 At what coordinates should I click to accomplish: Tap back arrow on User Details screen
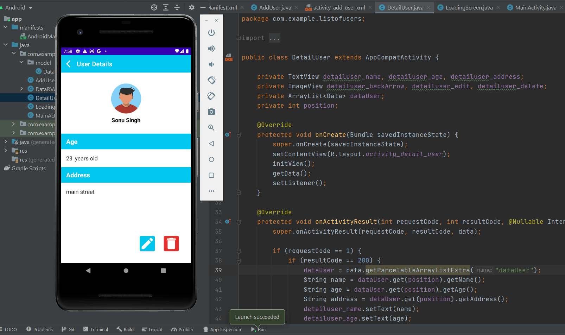(69, 64)
